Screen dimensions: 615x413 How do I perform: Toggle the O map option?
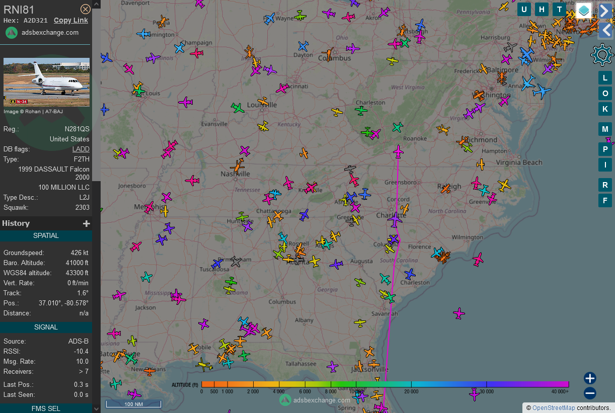click(605, 93)
